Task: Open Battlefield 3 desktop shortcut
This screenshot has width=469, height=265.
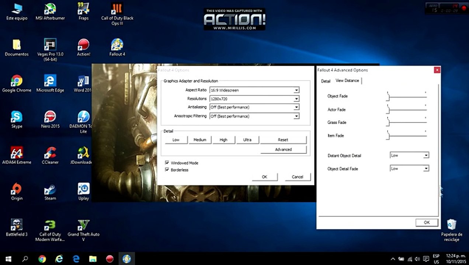Action: coord(17,228)
